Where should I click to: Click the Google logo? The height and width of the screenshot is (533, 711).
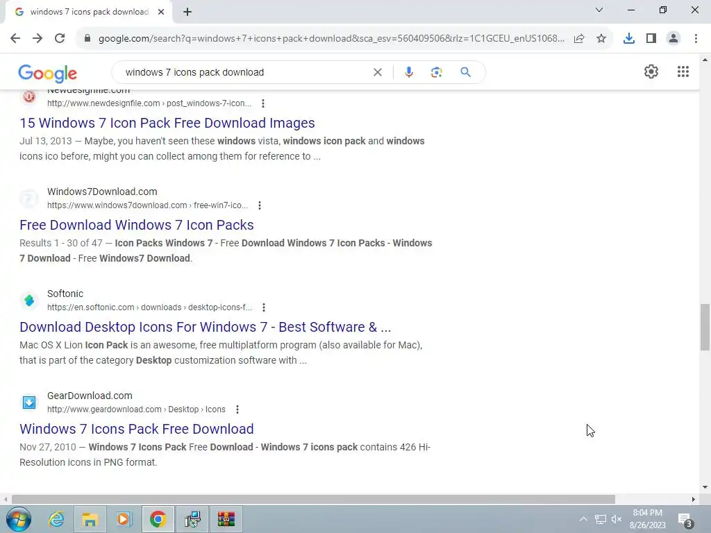click(x=48, y=74)
